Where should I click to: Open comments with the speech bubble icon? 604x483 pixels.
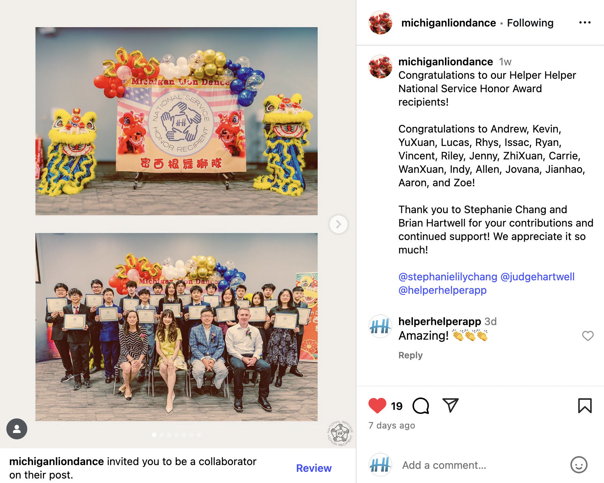pos(421,406)
